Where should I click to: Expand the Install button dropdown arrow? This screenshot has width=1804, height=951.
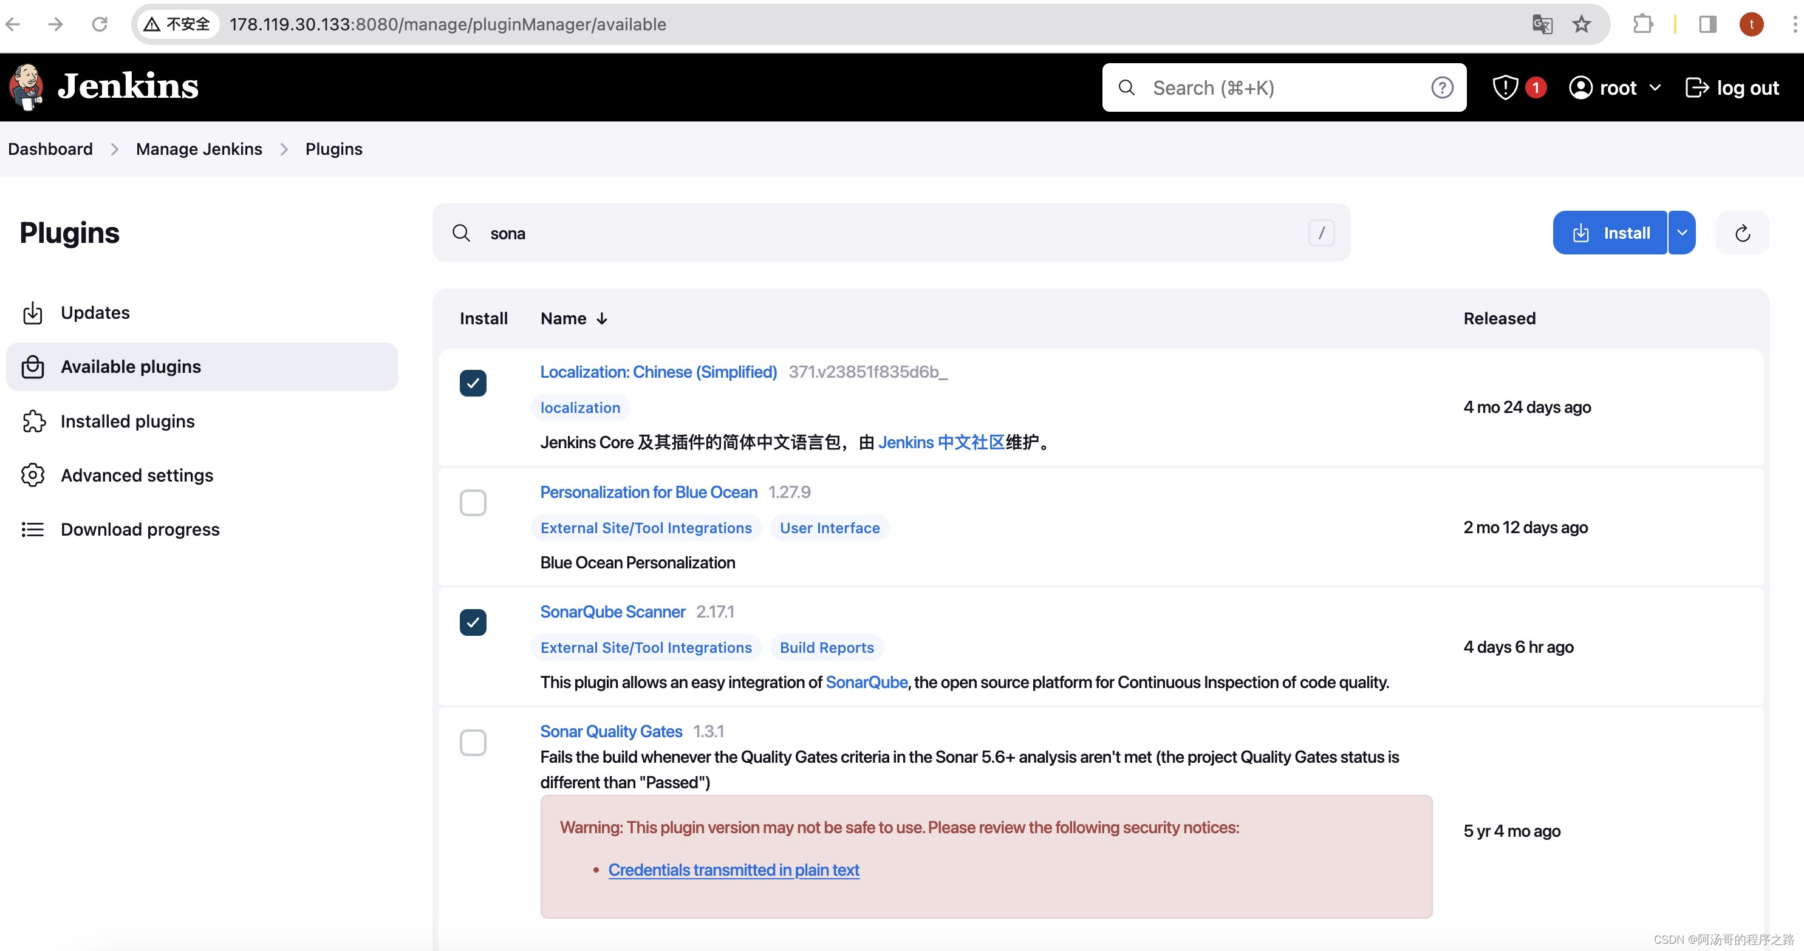pos(1682,233)
